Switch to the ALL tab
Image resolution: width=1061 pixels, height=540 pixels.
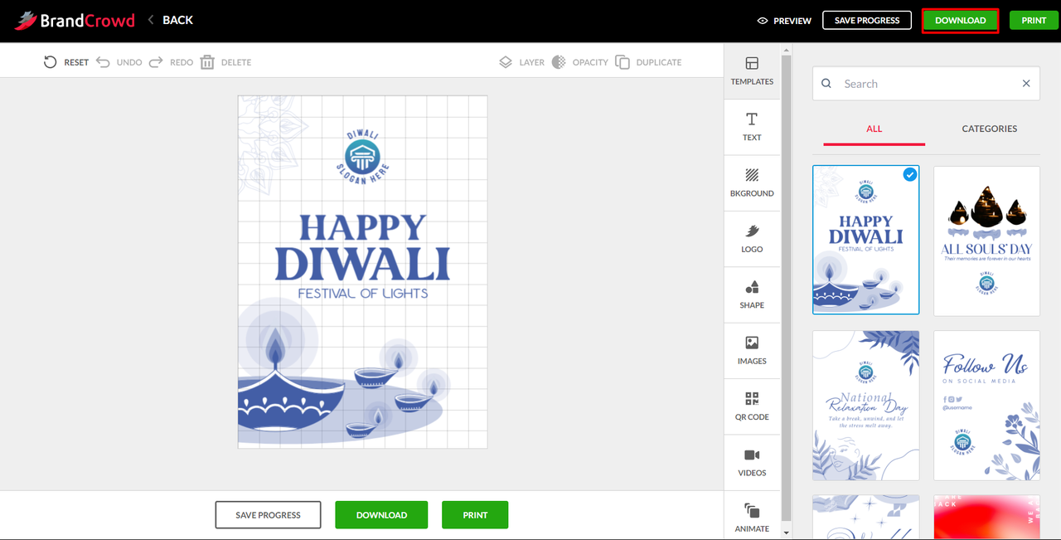click(874, 129)
